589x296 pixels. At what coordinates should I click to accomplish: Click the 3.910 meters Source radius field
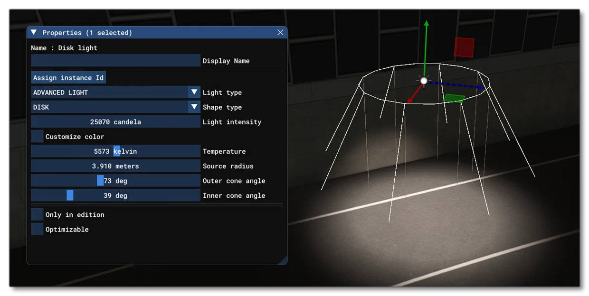[115, 166]
